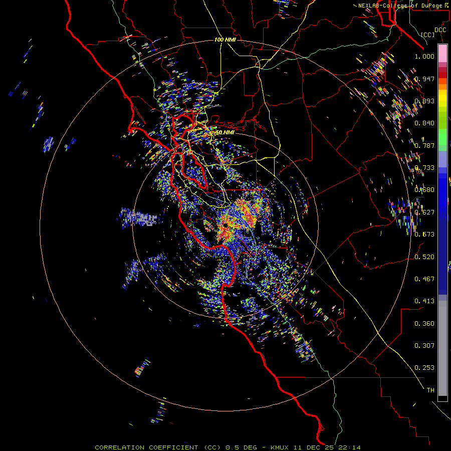Select the 0.840 scale value
Viewport: 451px width, 451px height.
point(424,123)
